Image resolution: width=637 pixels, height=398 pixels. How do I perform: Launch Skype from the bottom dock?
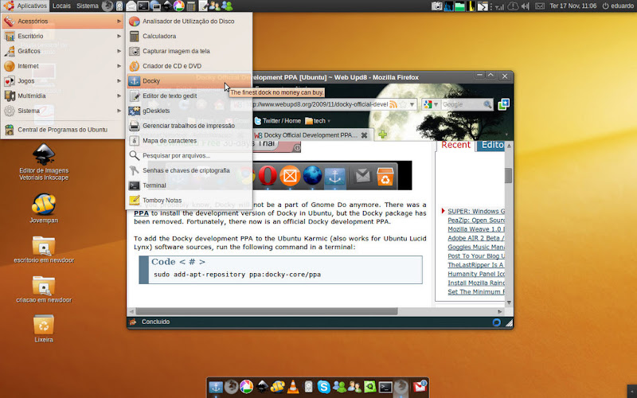pos(324,387)
